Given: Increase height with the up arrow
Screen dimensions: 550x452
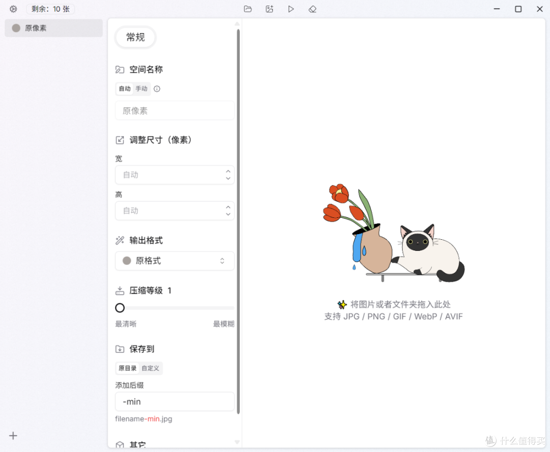Looking at the screenshot, I should point(228,207).
